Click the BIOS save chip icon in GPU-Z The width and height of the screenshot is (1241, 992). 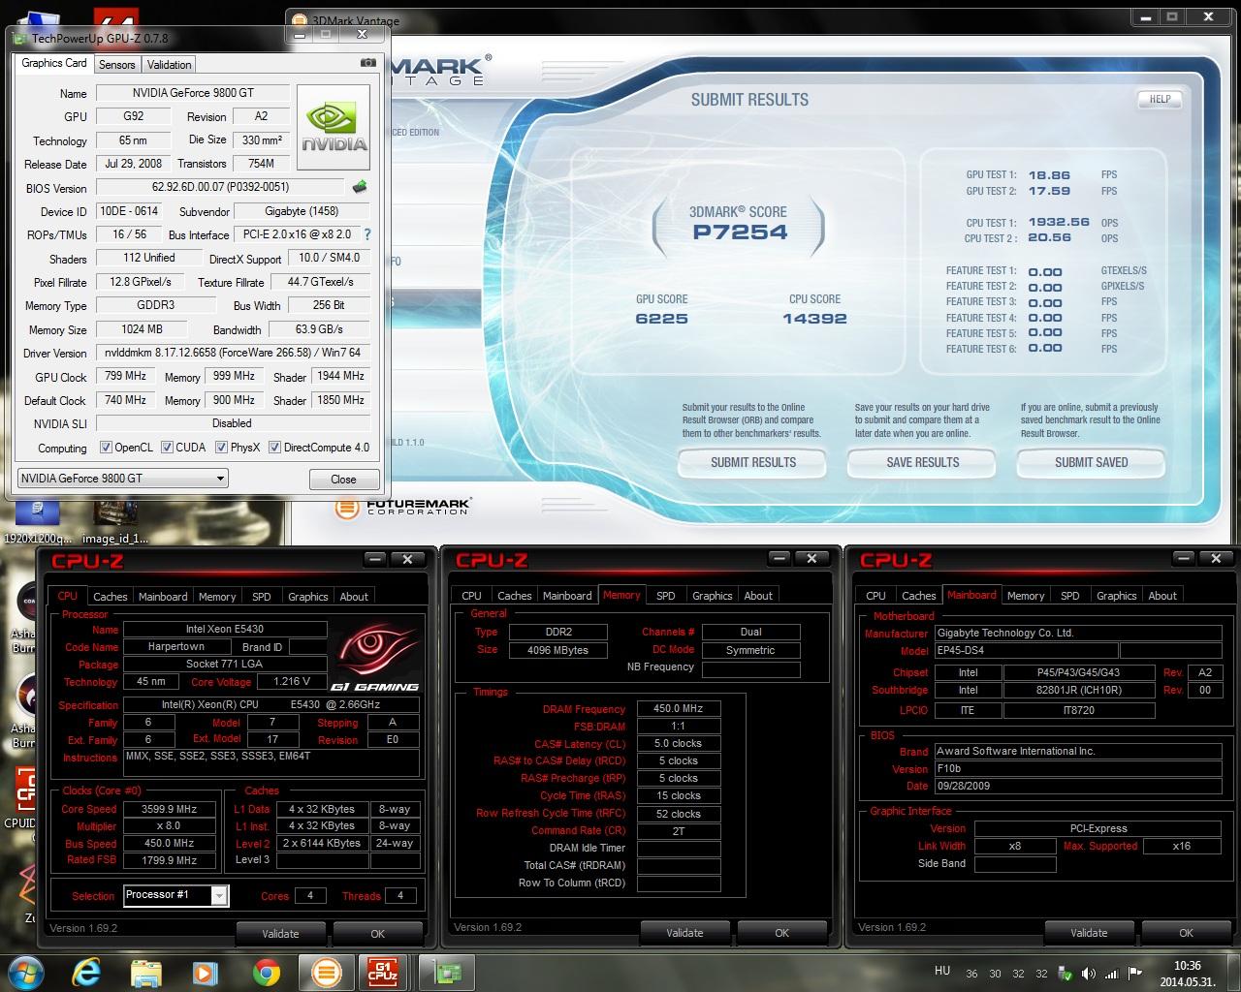click(360, 187)
